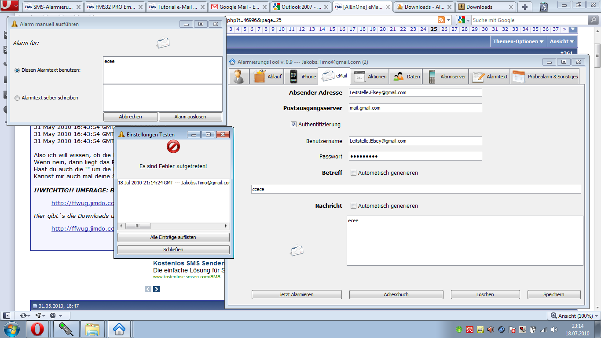The height and width of the screenshot is (338, 601).
Task: Open the Daten tab
Action: pyautogui.click(x=406, y=76)
